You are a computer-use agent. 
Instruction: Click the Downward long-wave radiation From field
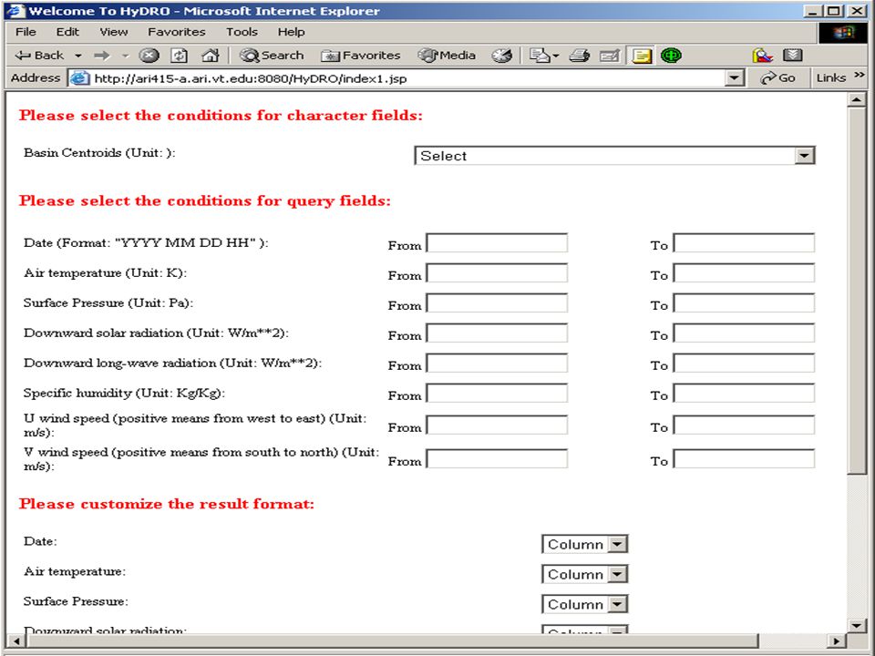pyautogui.click(x=497, y=364)
